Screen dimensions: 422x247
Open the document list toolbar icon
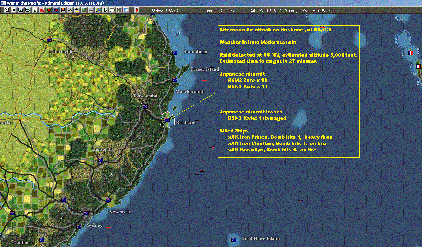(x=13, y=10)
